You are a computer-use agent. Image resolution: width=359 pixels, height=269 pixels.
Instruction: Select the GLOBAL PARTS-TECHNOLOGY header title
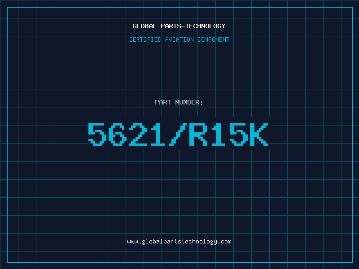(179, 26)
